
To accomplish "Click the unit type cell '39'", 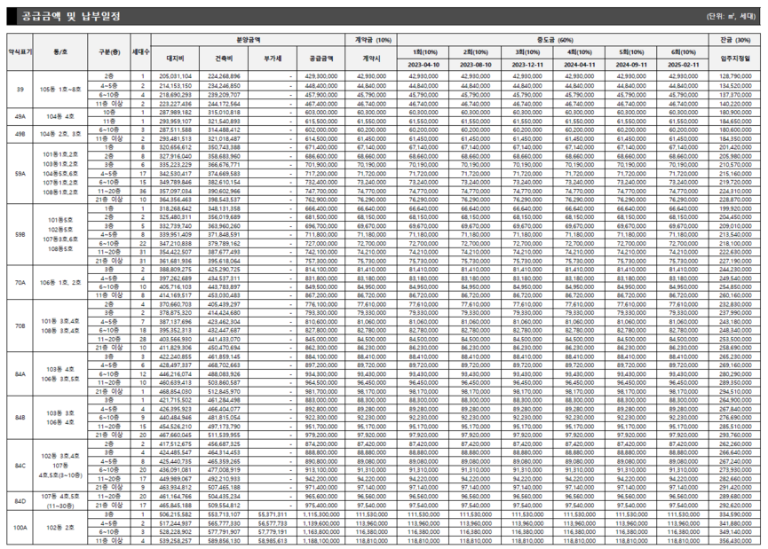I will coord(20,90).
